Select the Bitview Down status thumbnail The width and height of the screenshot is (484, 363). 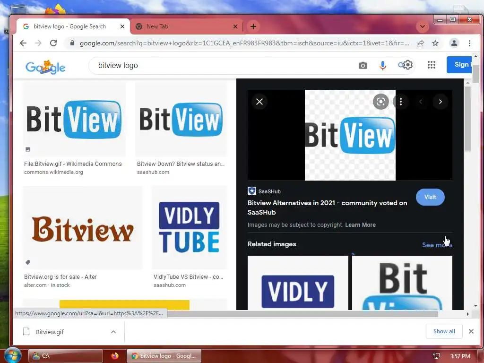tap(181, 120)
